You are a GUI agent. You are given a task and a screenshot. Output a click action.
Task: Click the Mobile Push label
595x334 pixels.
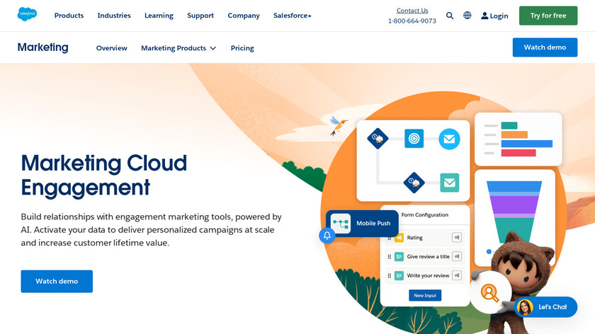click(x=373, y=224)
